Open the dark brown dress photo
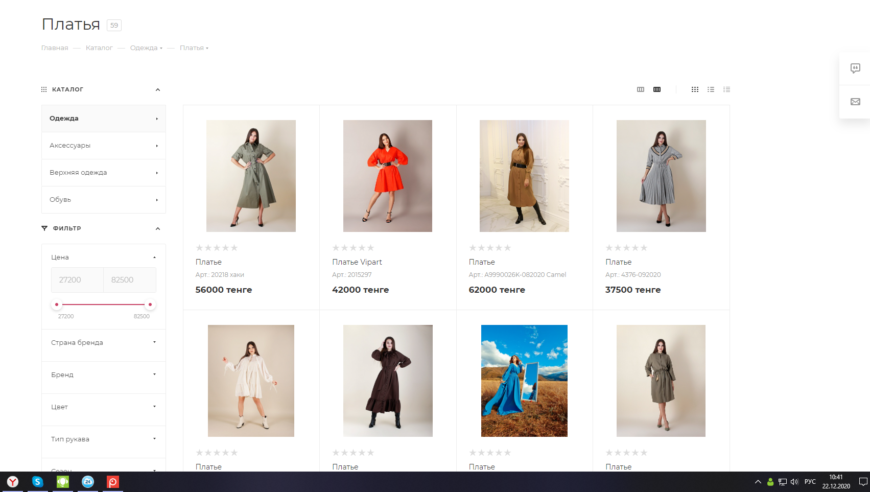 [388, 381]
